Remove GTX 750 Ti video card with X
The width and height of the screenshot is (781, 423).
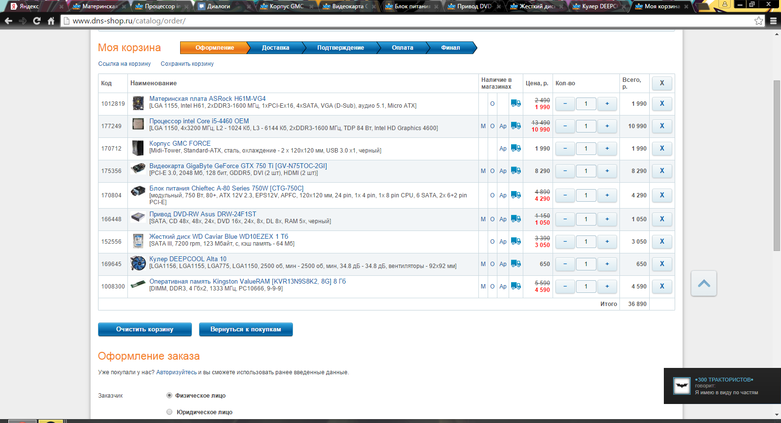[662, 171]
